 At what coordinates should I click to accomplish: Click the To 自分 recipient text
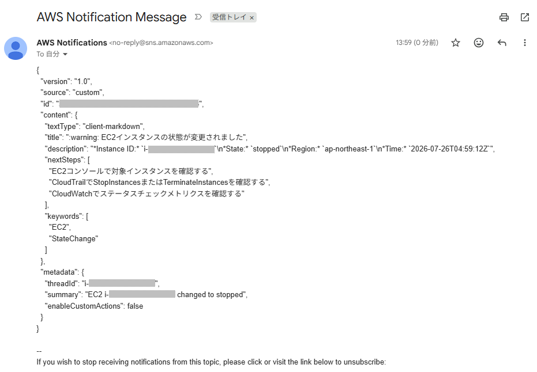pos(48,54)
